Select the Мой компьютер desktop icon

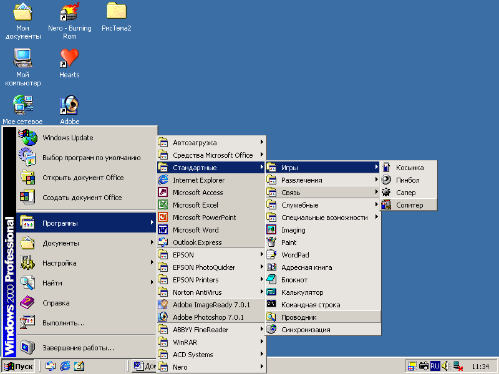point(22,67)
